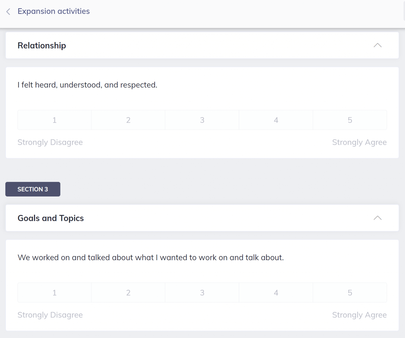Select 2 for 'We worked on' question
This screenshot has height=338, width=405.
pyautogui.click(x=128, y=293)
